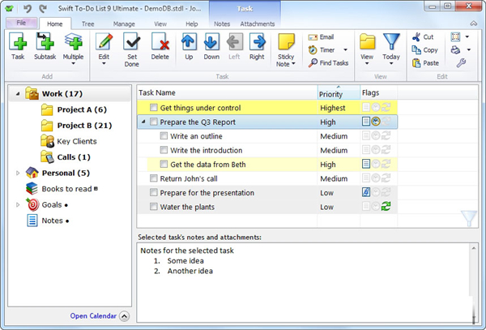Open the Today filter funnel
Viewport: 486px width, 330px height.
391,42
